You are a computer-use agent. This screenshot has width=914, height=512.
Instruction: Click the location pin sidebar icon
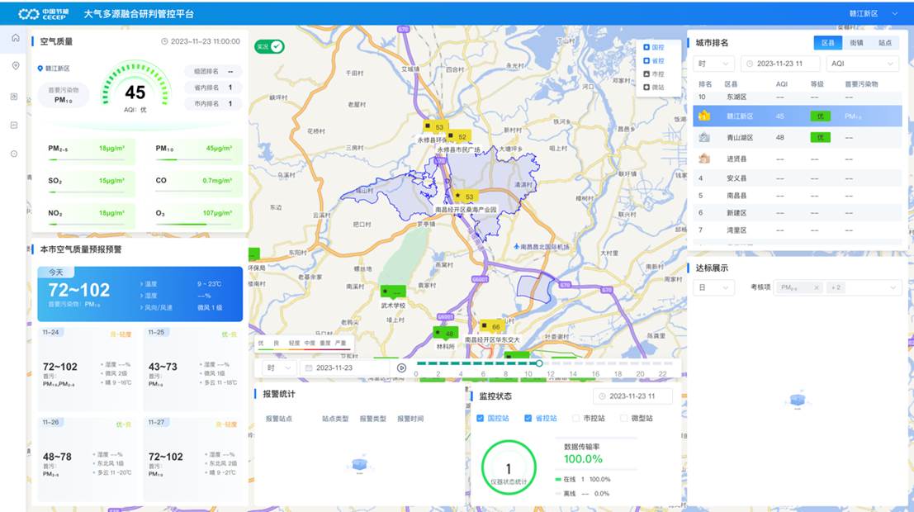tap(15, 66)
